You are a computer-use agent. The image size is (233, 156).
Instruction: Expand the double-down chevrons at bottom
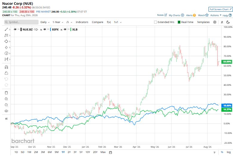coord(214,152)
